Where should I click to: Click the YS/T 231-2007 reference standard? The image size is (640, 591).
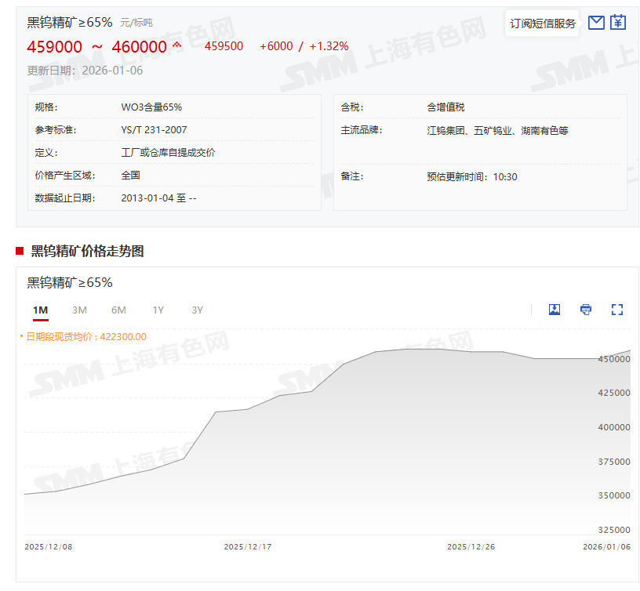154,130
